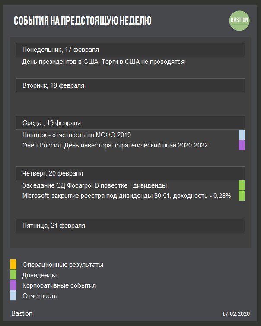Select the Вторник, 18 февраля header
Screen dimensions: 261x326
(130, 85)
